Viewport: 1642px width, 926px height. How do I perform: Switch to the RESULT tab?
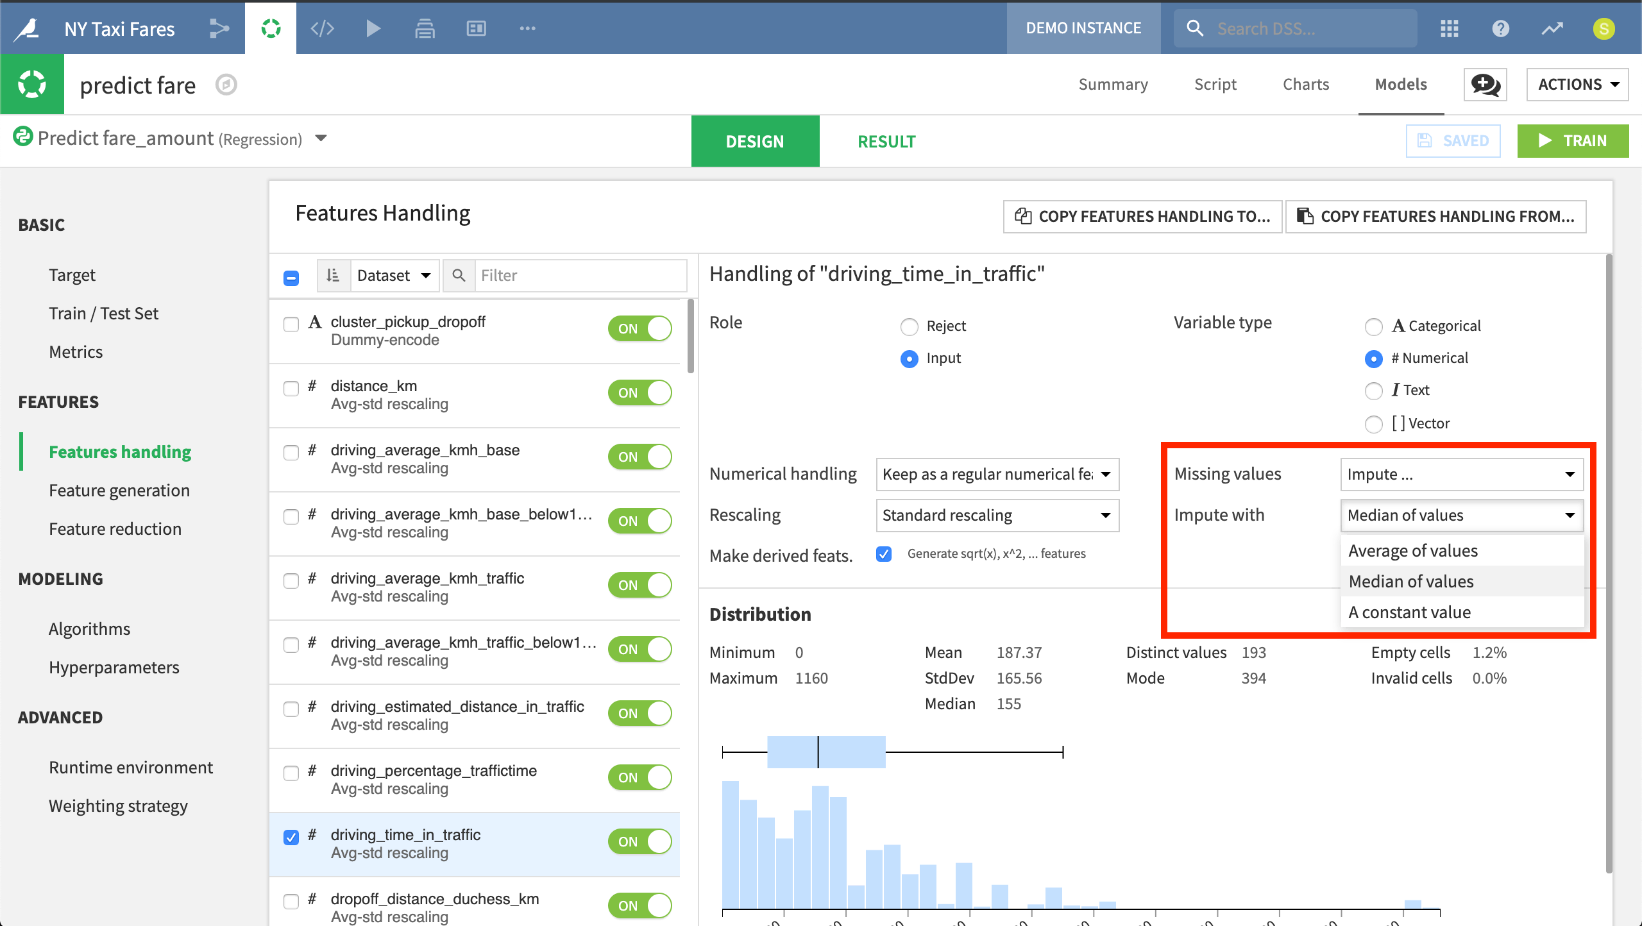[886, 141]
